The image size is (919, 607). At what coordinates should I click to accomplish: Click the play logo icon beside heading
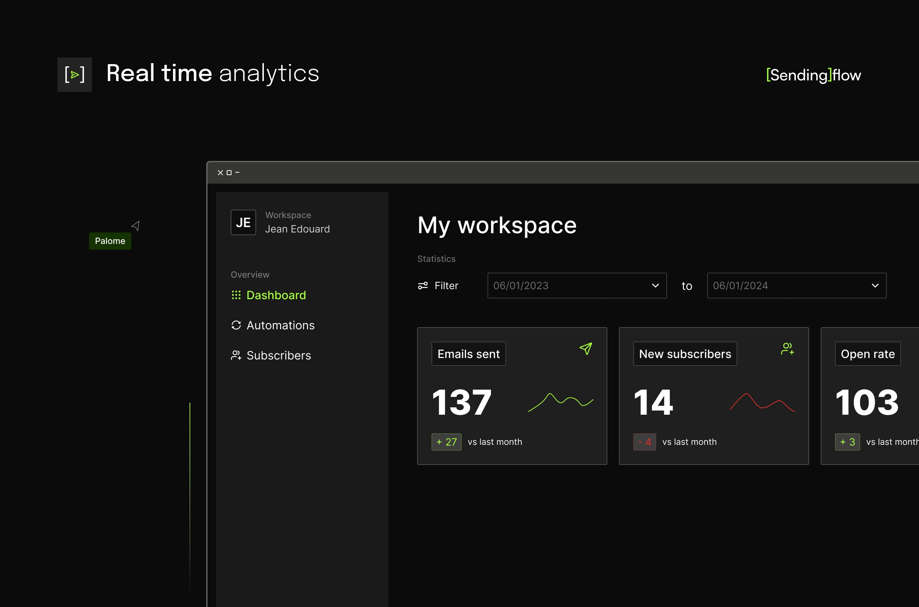tap(74, 74)
